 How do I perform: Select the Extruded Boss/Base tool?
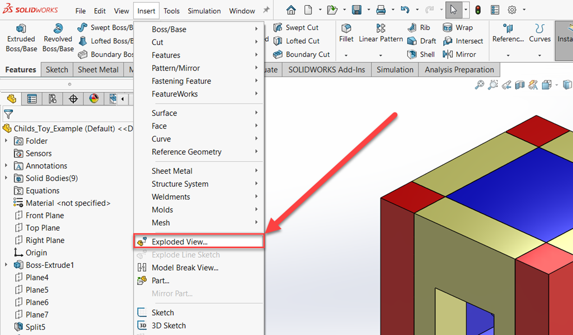pyautogui.click(x=21, y=37)
